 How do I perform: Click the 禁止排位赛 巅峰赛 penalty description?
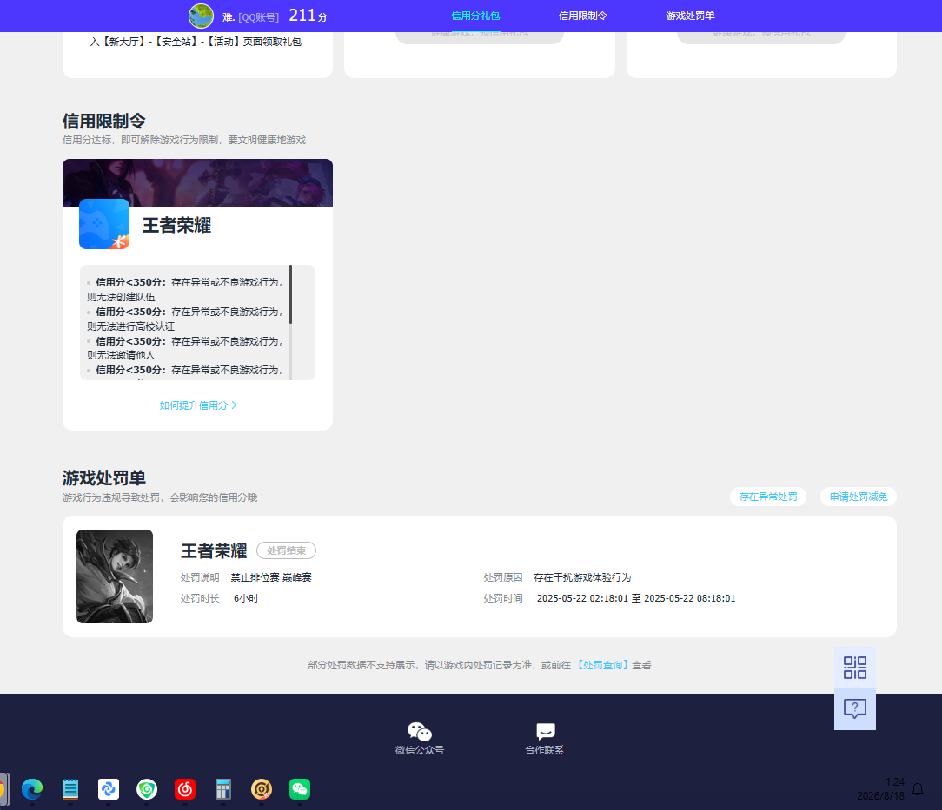click(x=271, y=577)
